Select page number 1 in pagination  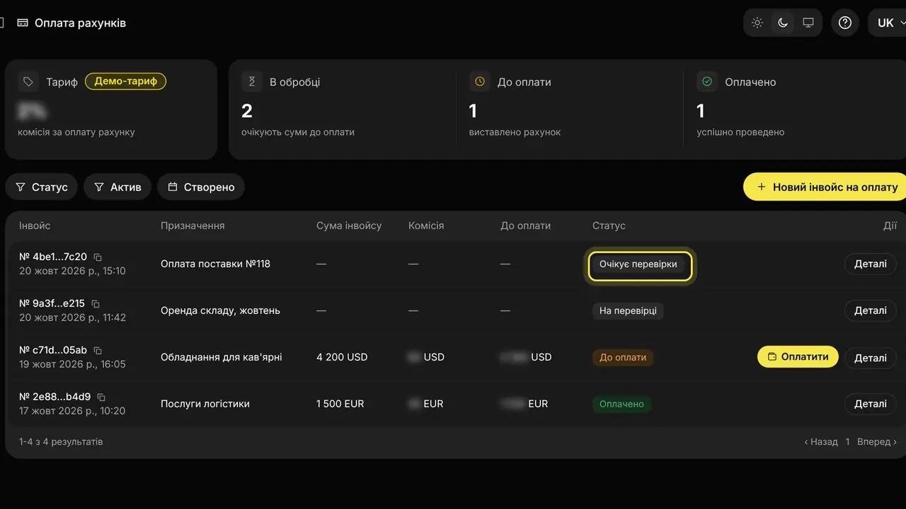pyautogui.click(x=847, y=442)
